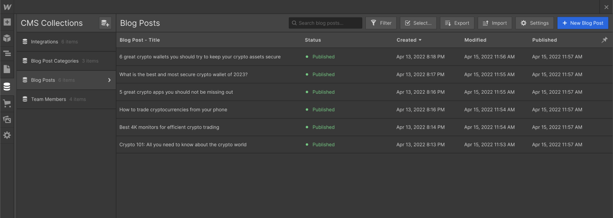Click the New Blog Post button

point(582,23)
